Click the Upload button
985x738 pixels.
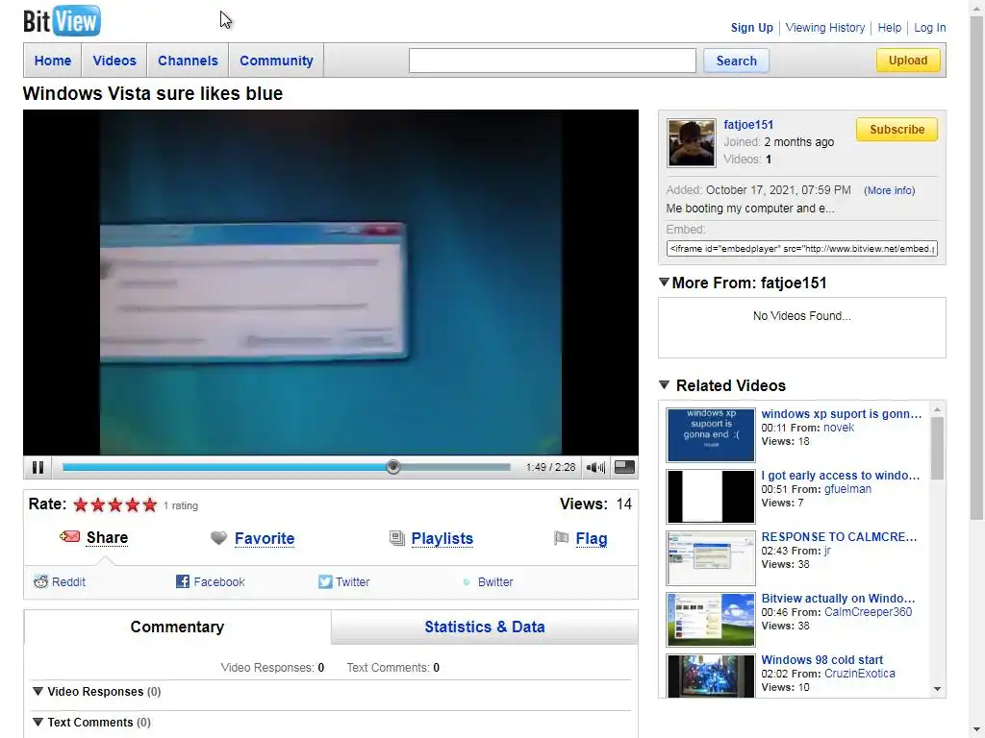[x=908, y=61]
